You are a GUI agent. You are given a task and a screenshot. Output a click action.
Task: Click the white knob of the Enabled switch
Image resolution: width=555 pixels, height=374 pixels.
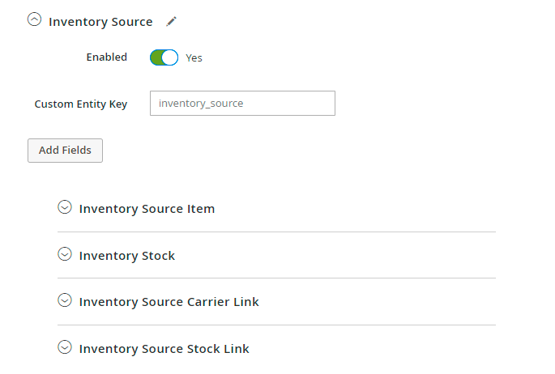pyautogui.click(x=170, y=57)
